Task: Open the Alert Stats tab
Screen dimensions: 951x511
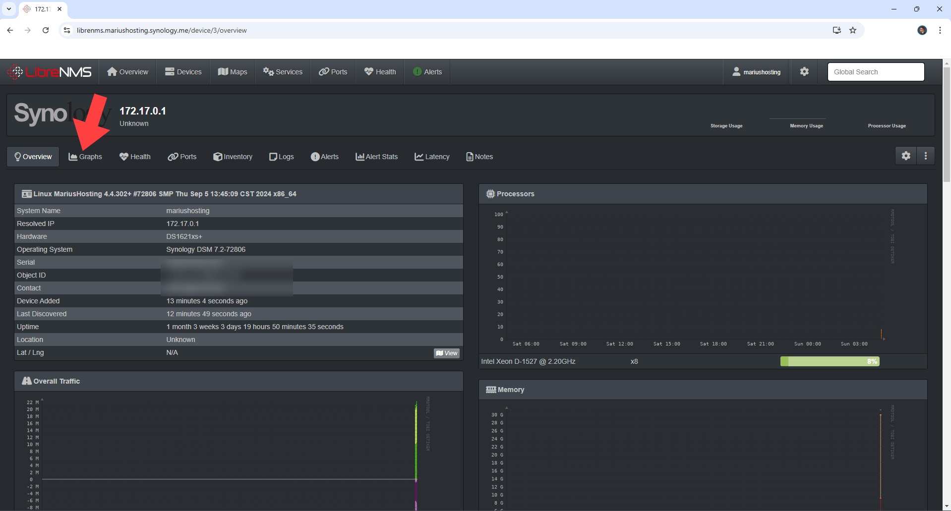Action: pyautogui.click(x=377, y=157)
